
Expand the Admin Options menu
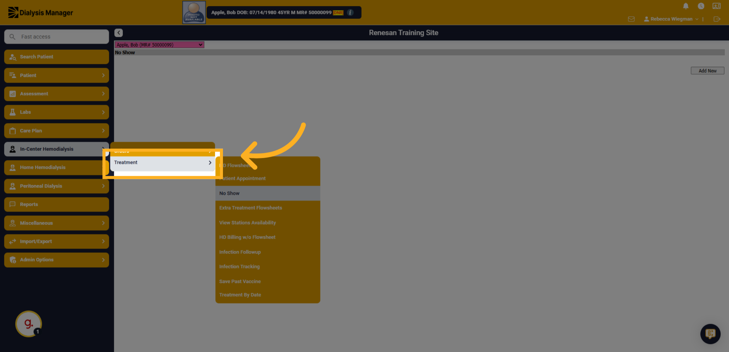(56, 260)
